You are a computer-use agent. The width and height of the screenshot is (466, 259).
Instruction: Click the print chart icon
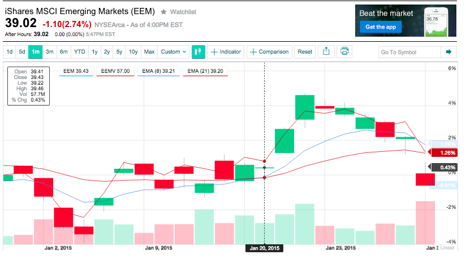[x=344, y=51]
